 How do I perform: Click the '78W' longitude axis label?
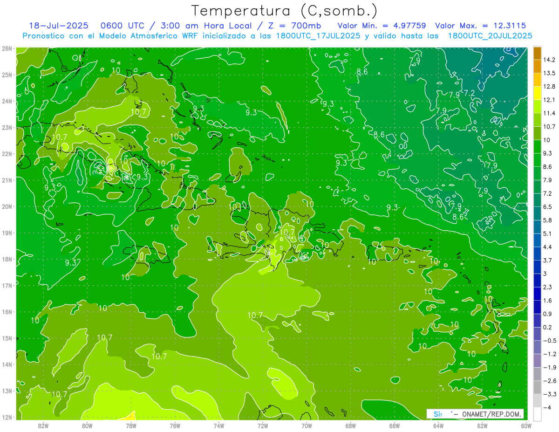point(131,425)
